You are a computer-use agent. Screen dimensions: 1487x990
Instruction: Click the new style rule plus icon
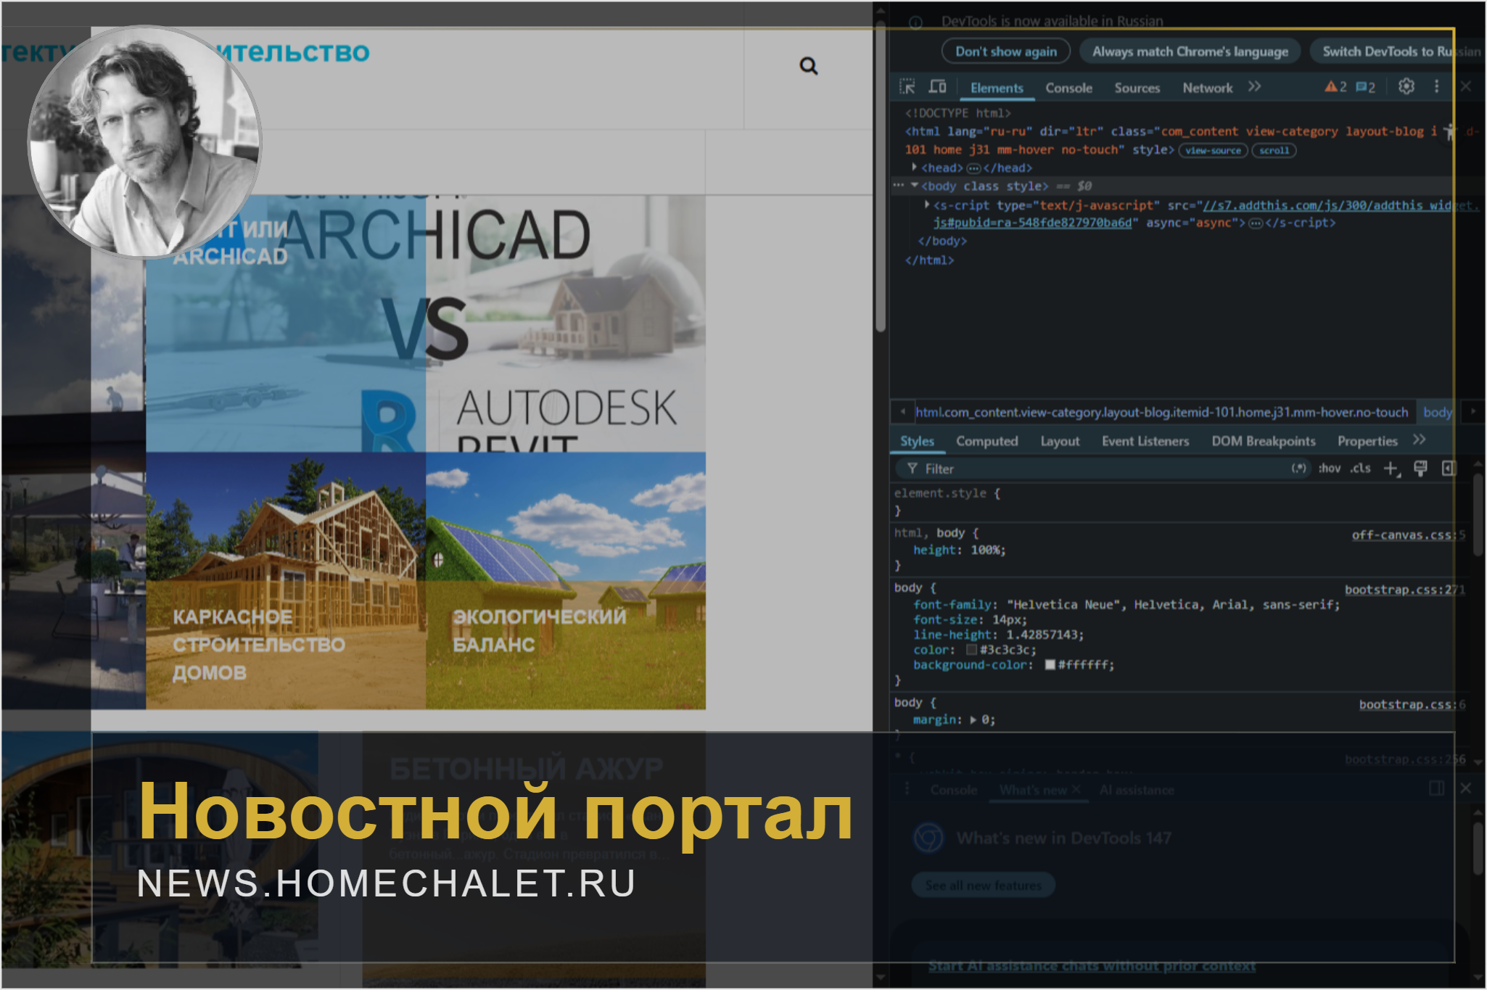coord(1391,469)
